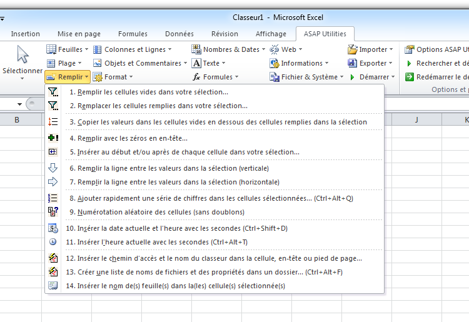The width and height of the screenshot is (469, 322).
Task: Click the down arrow icon for vertical fill
Action: 53,168
